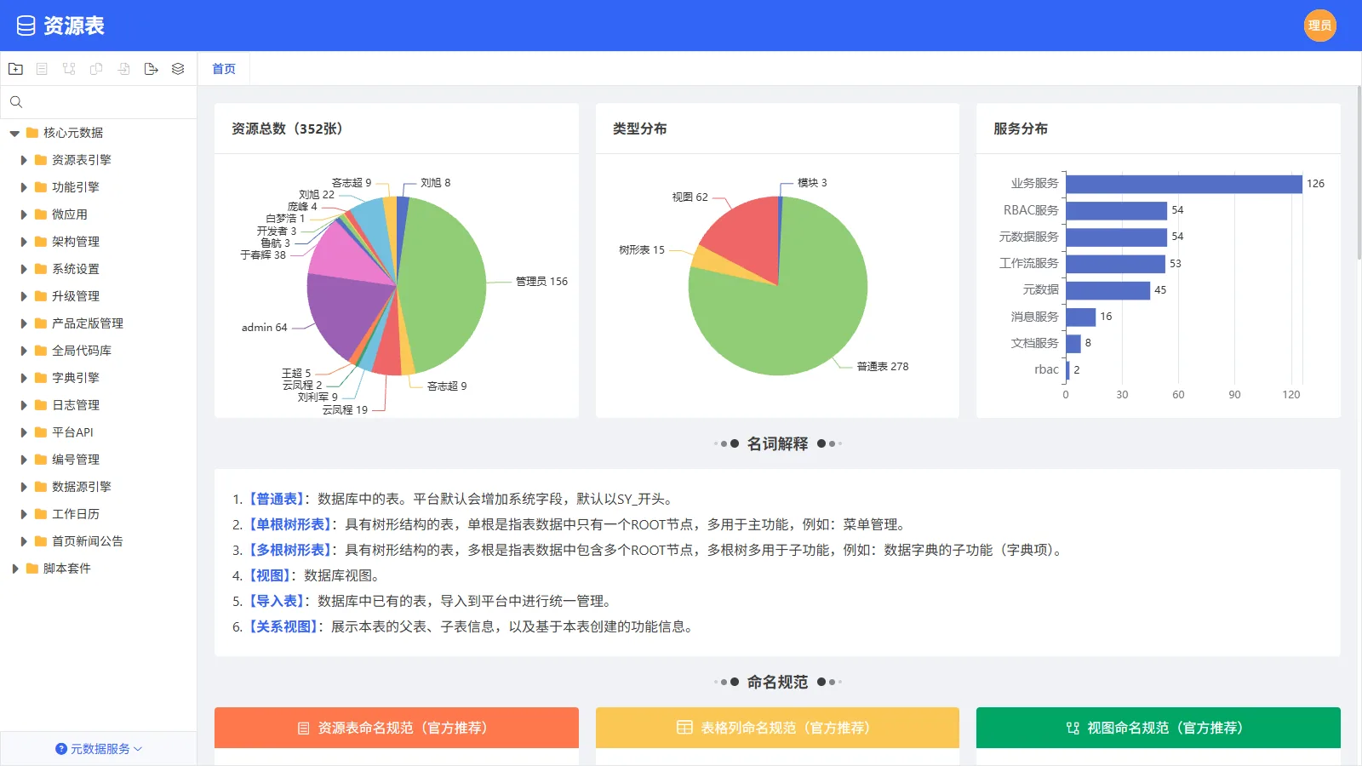Select 日志管理 in the tree

[x=76, y=405]
